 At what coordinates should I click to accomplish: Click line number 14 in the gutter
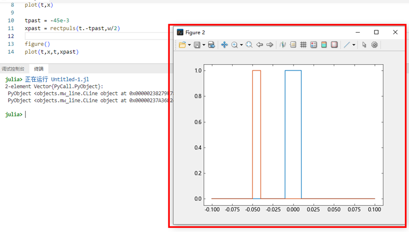[11, 52]
